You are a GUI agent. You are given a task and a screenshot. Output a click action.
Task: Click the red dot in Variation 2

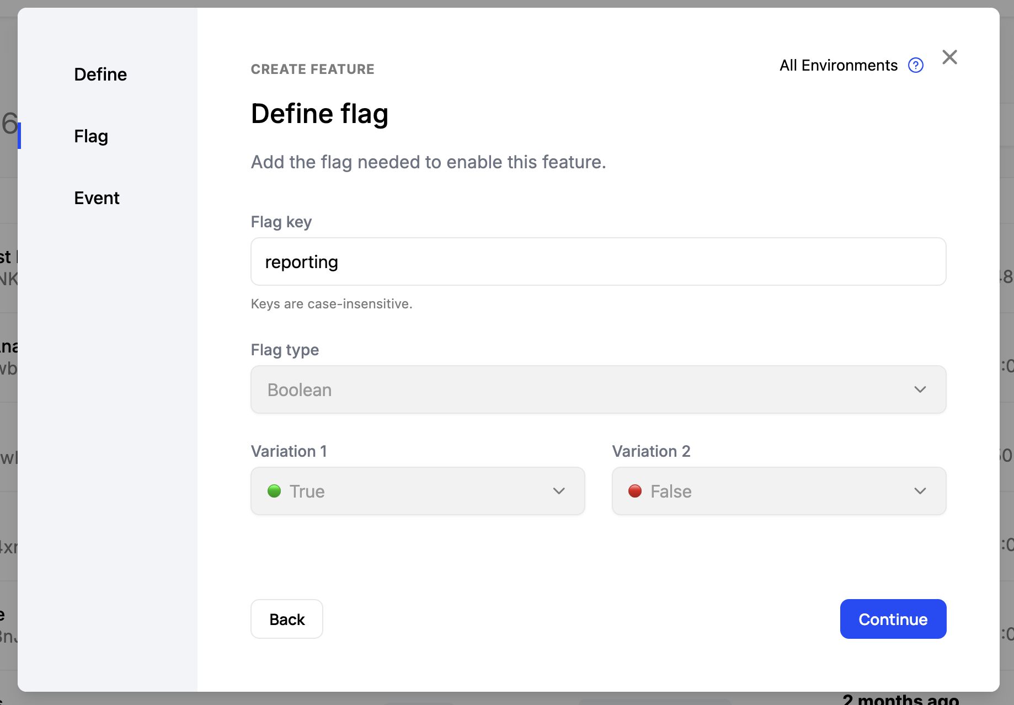point(636,491)
